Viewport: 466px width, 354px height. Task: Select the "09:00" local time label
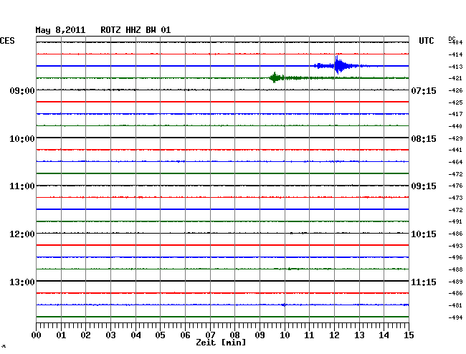[x=22, y=90]
